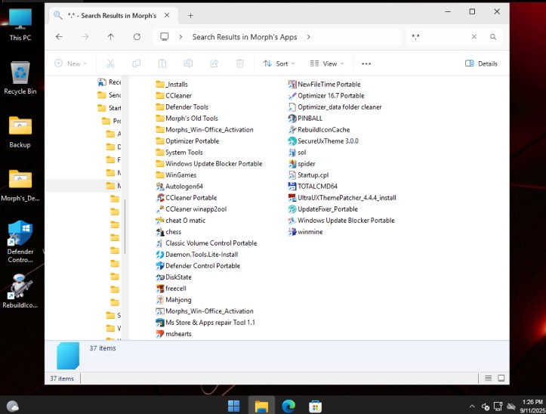Select UpdateFixer_Portable icon
546x414 pixels.
click(x=292, y=209)
